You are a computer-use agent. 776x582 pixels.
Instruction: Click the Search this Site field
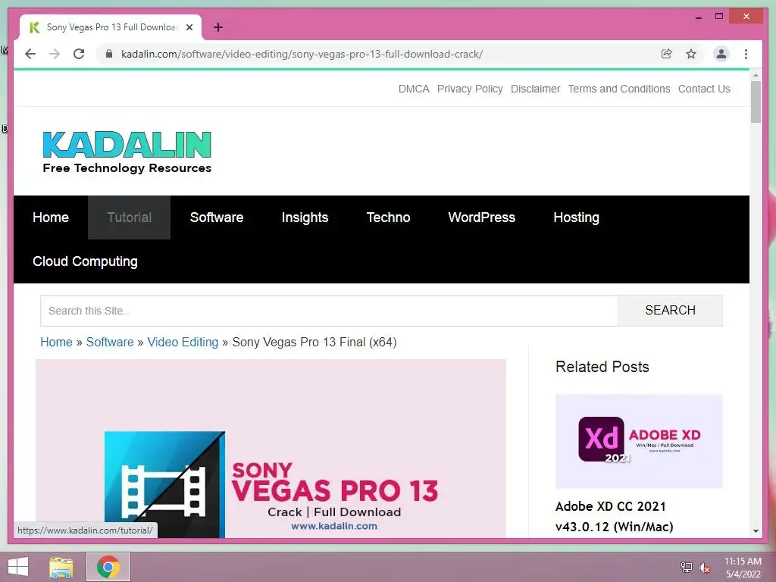pos(329,311)
